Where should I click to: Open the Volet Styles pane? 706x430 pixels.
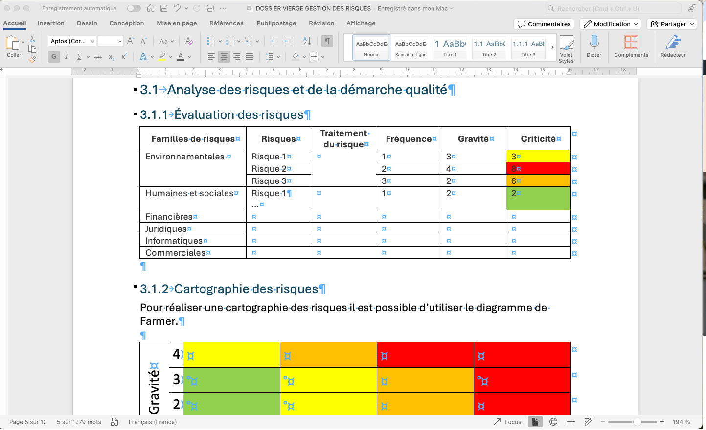click(x=566, y=46)
